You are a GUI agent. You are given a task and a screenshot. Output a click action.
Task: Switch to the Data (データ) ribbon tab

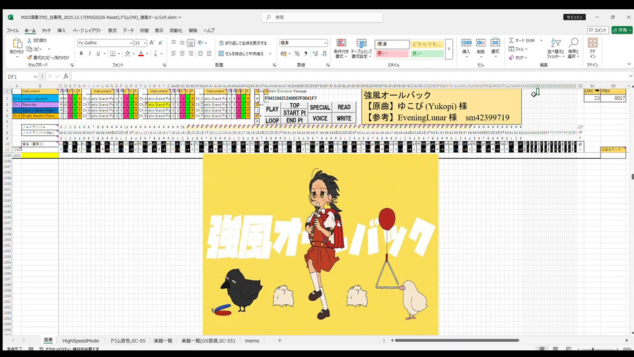click(128, 31)
